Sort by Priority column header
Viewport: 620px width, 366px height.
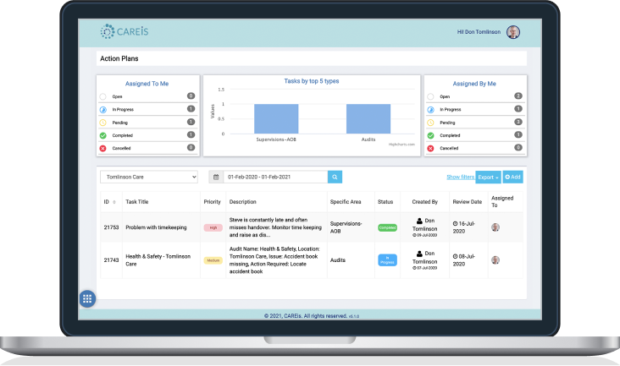tap(212, 202)
